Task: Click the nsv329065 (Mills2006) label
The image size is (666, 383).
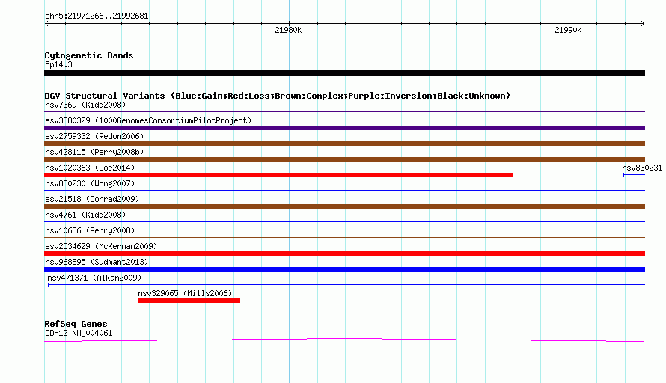Action: pos(185,293)
